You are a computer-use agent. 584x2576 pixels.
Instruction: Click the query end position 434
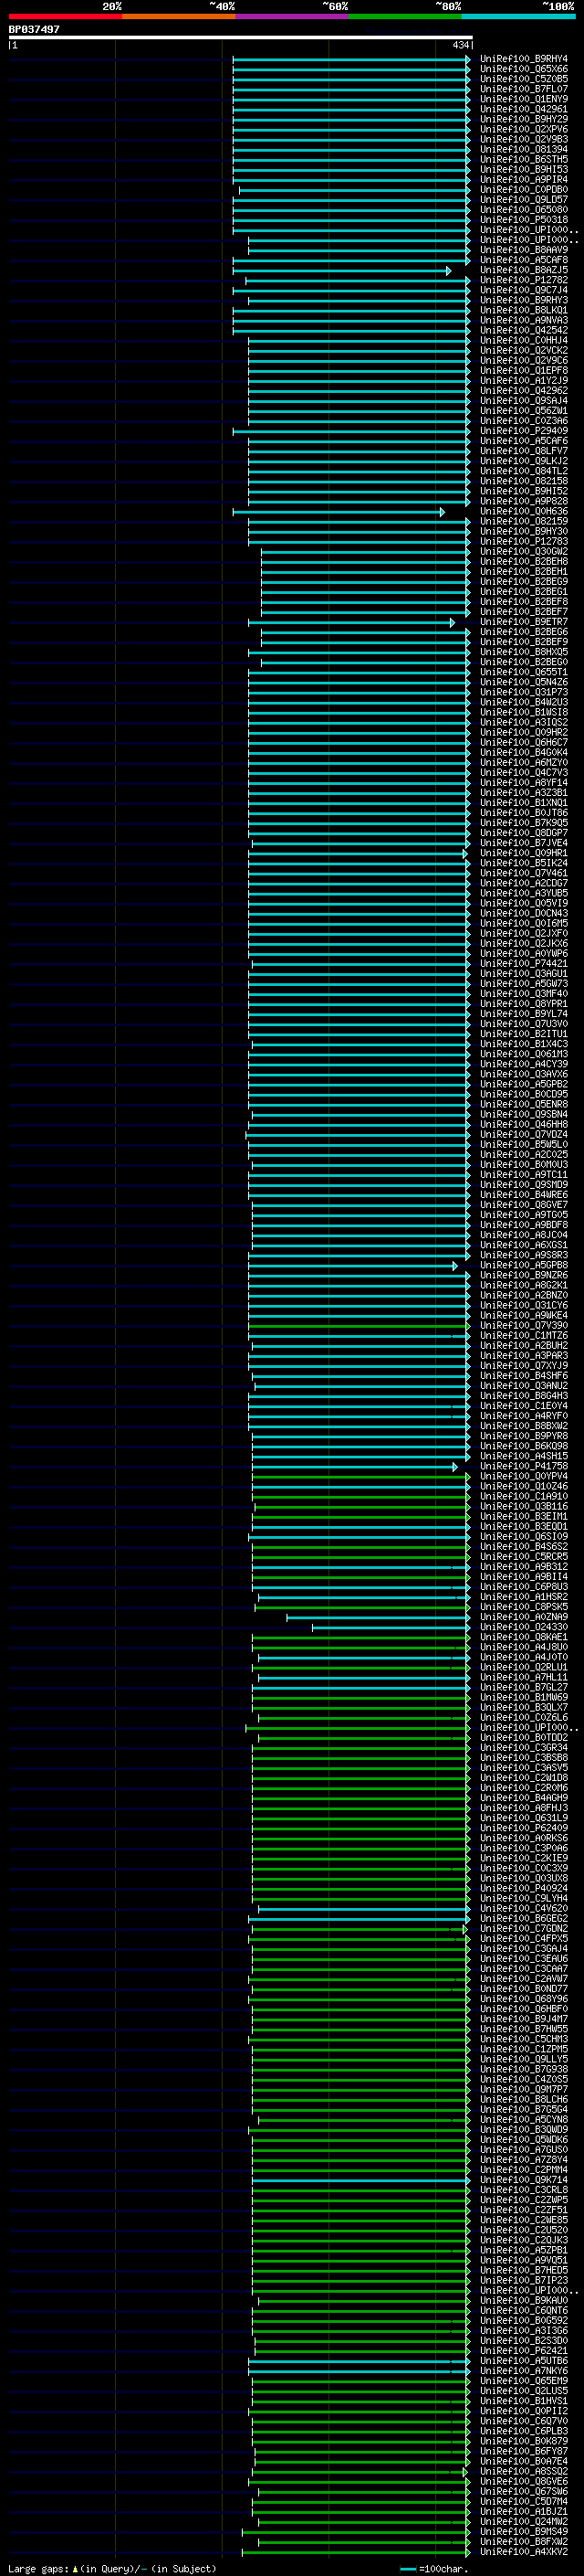click(460, 45)
